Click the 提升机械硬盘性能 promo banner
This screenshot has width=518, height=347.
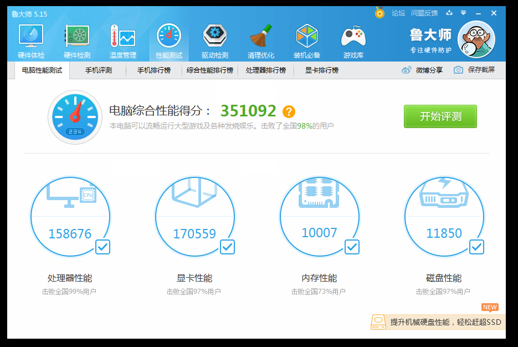pos(438,322)
